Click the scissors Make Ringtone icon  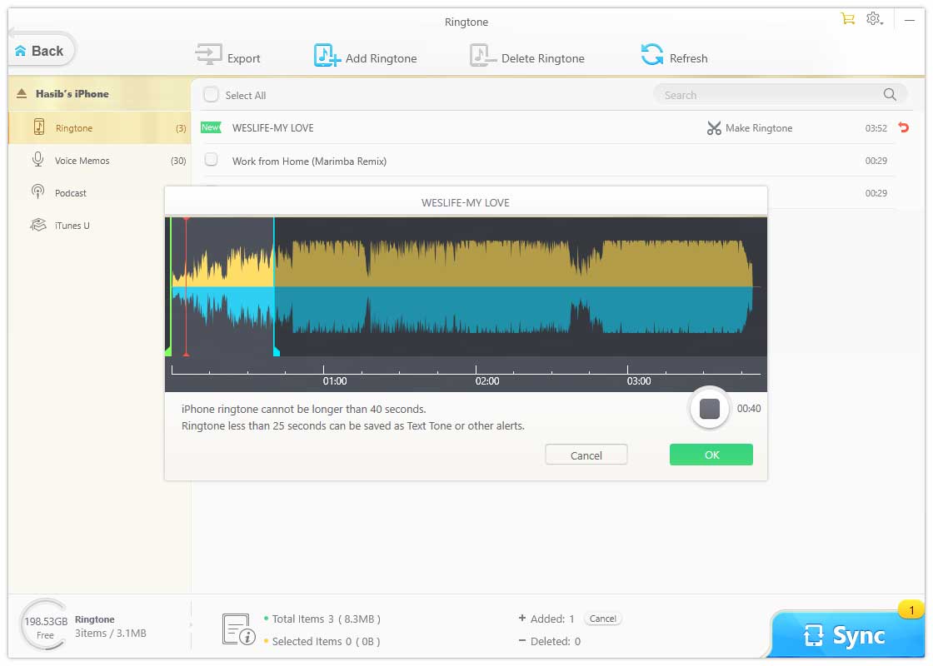pyautogui.click(x=714, y=128)
